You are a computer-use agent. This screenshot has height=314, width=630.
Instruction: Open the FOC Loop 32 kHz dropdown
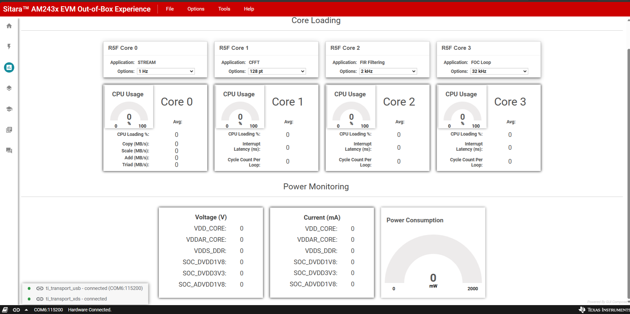click(x=499, y=71)
